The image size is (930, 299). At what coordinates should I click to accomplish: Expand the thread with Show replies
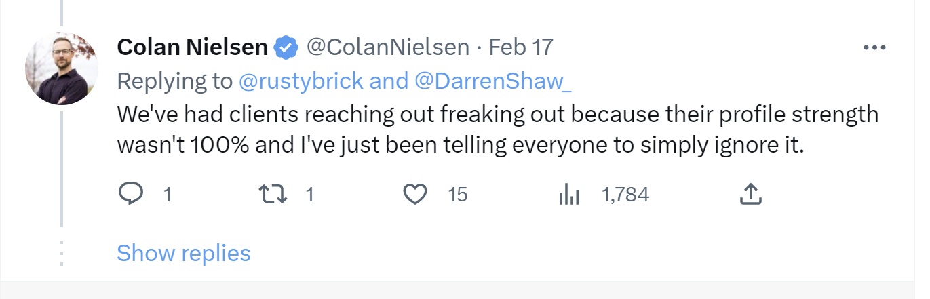tap(183, 253)
